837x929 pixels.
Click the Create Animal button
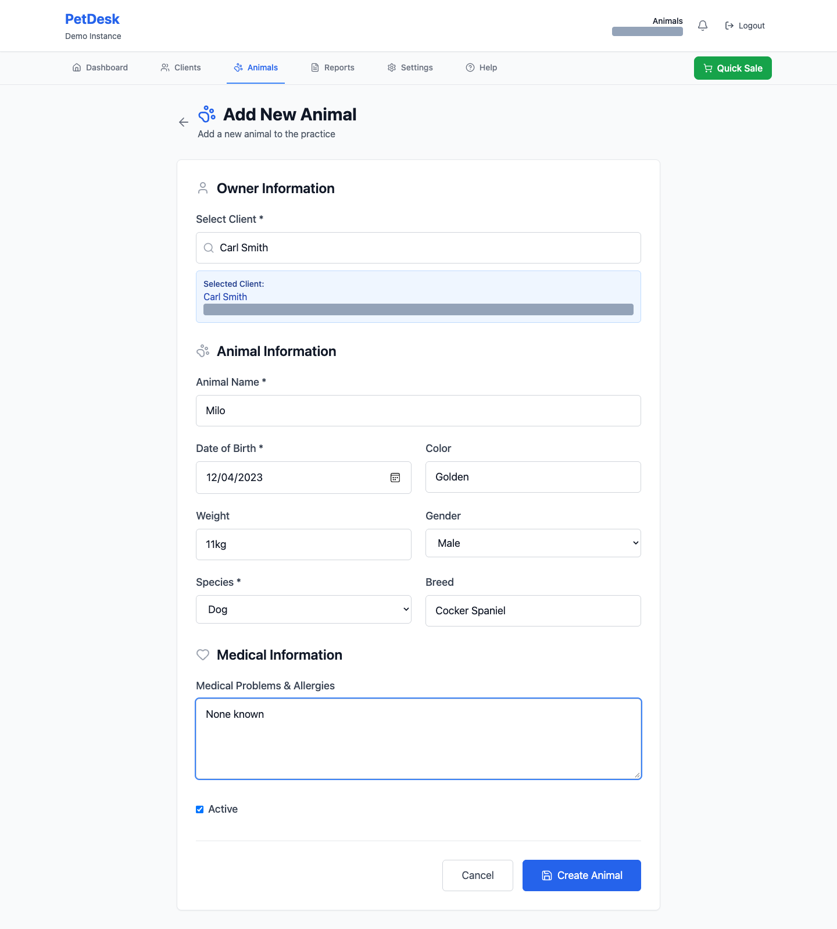(582, 875)
